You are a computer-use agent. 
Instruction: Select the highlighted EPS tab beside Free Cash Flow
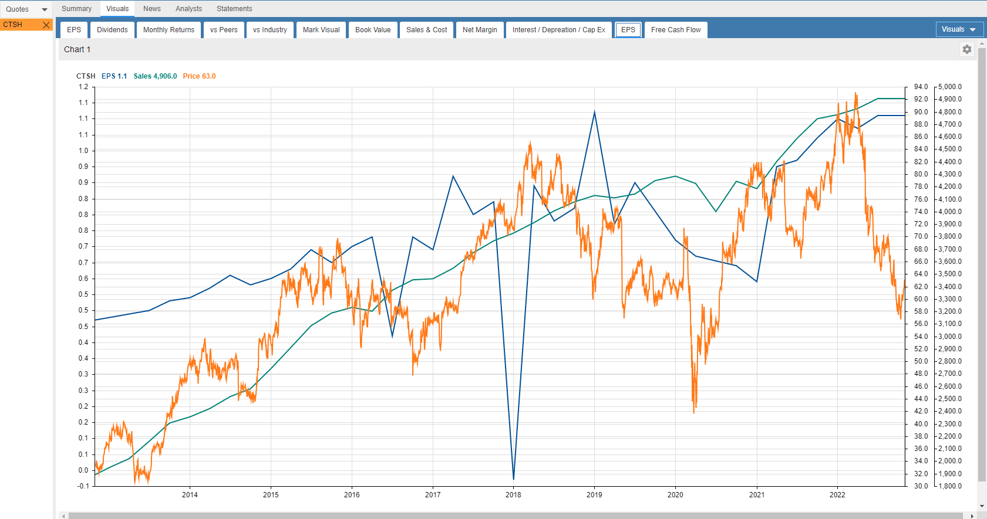(x=628, y=30)
